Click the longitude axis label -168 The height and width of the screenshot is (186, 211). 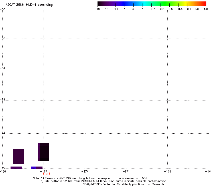click(168, 171)
